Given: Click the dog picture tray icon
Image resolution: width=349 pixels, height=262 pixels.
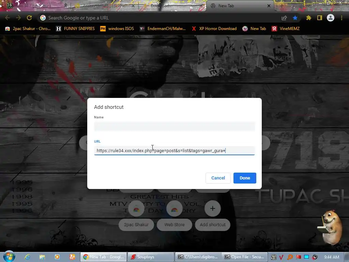Looking at the screenshot, I should (273, 257).
